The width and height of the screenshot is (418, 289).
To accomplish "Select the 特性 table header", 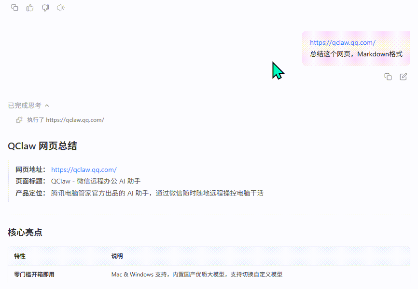I will [x=20, y=256].
